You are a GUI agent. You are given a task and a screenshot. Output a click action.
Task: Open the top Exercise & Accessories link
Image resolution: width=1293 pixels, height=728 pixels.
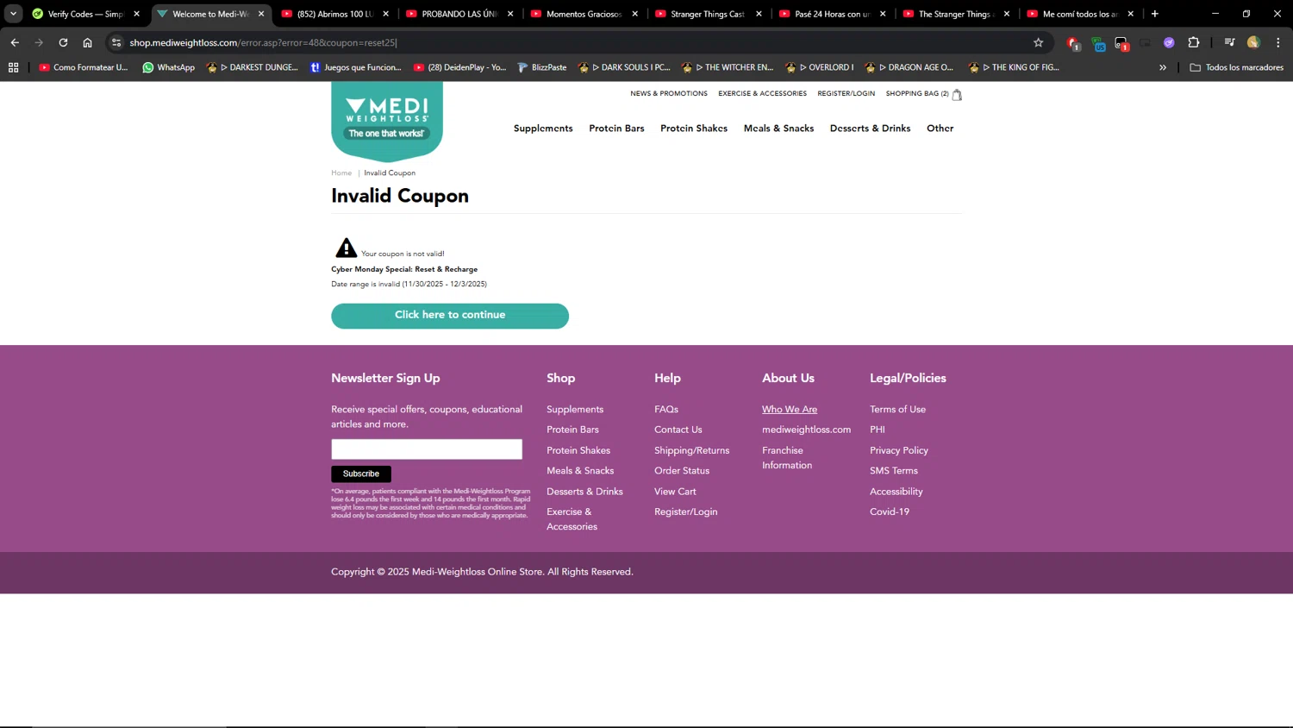tap(762, 93)
